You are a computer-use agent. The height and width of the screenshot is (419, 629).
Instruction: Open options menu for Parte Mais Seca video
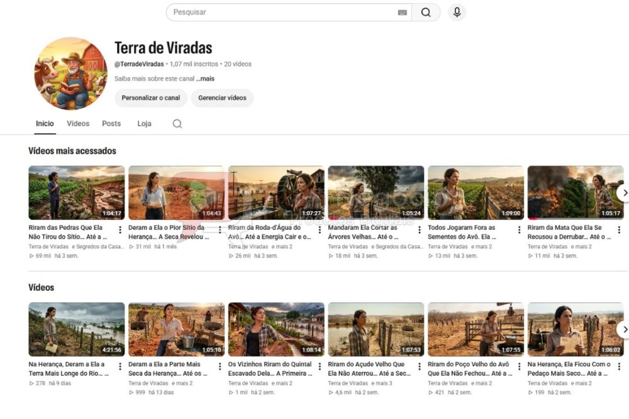coord(220,366)
